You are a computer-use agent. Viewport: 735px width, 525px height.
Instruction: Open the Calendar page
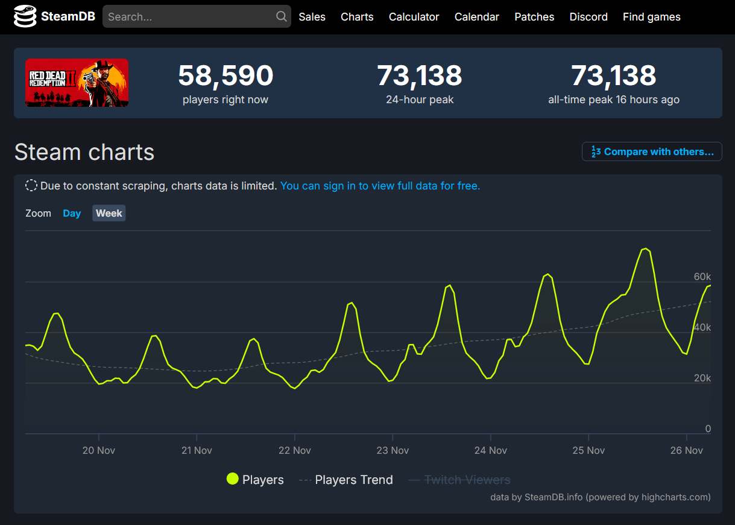tap(477, 17)
